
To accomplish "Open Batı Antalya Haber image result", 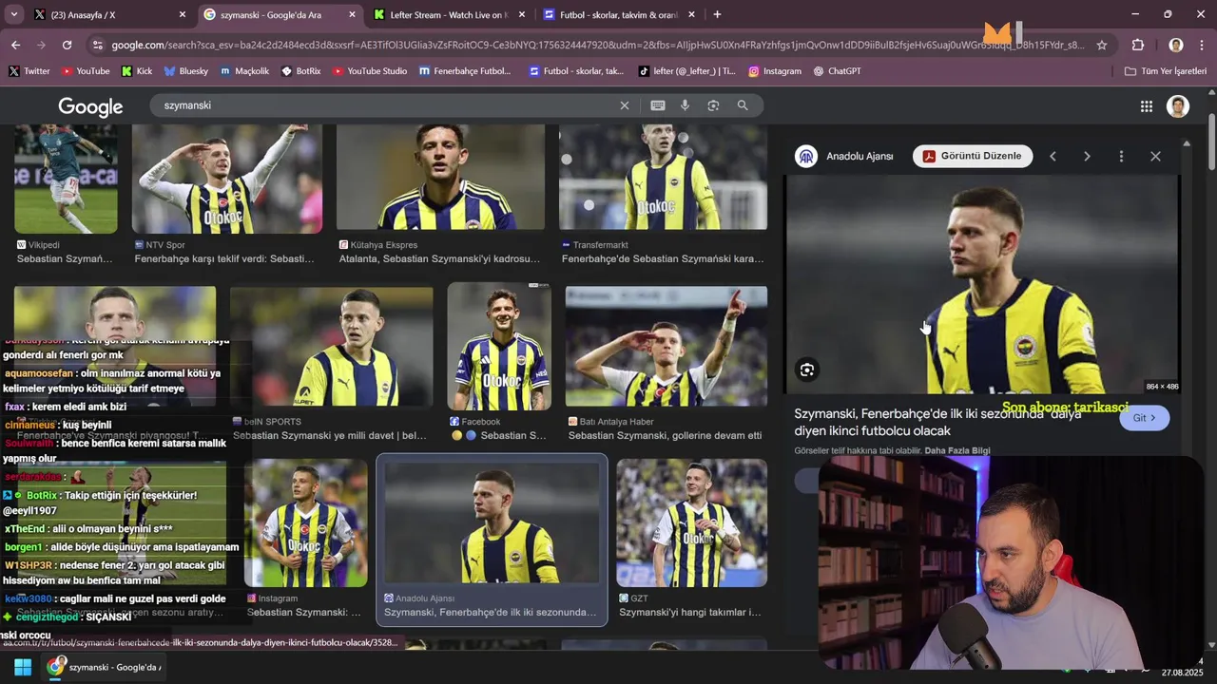I will (x=666, y=347).
